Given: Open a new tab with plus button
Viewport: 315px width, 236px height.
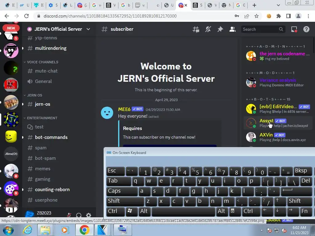Looking at the screenshot, I should click(254, 5).
